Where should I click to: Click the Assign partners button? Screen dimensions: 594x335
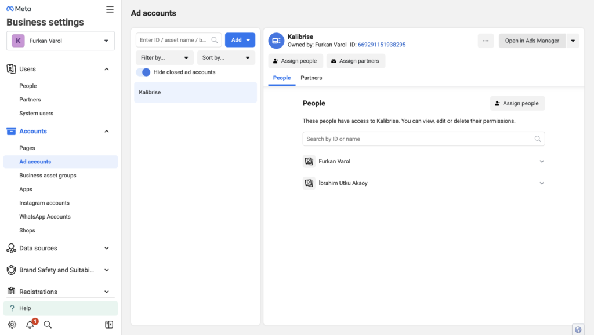[355, 61]
